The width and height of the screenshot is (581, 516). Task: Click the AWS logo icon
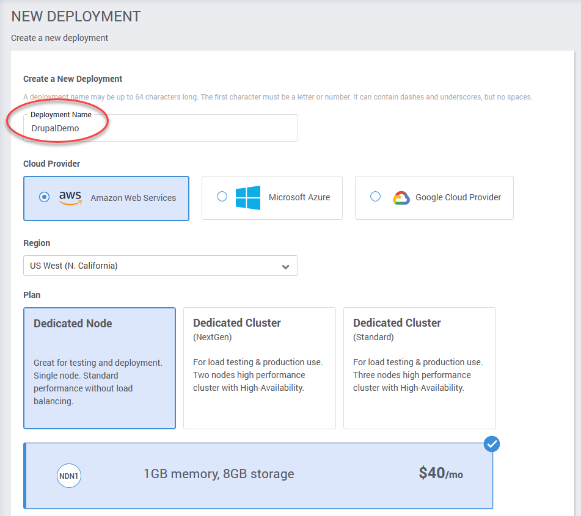tap(70, 197)
